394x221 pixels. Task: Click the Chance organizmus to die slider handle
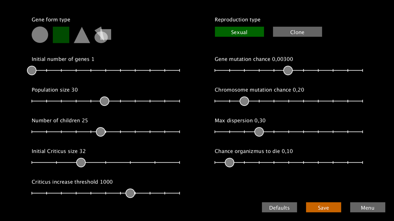click(229, 163)
